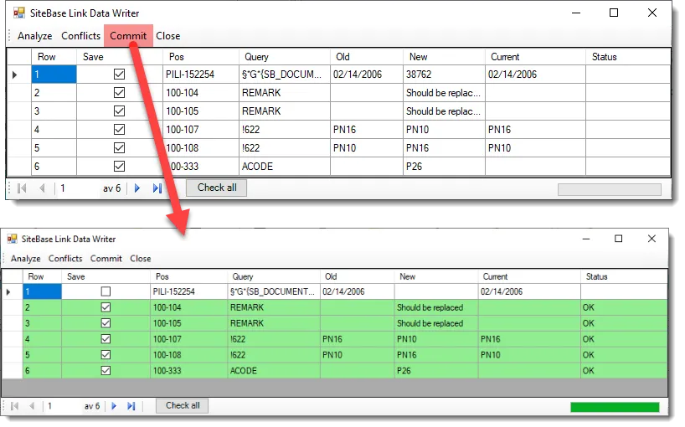Screen dimensions: 685x427
Task: Click highlighted Commit in upper window
Action: pyautogui.click(x=128, y=36)
